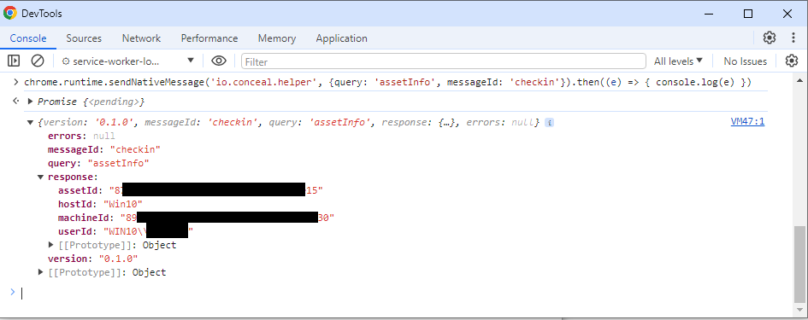Switch to the Network tab
808x320 pixels.
tap(141, 38)
